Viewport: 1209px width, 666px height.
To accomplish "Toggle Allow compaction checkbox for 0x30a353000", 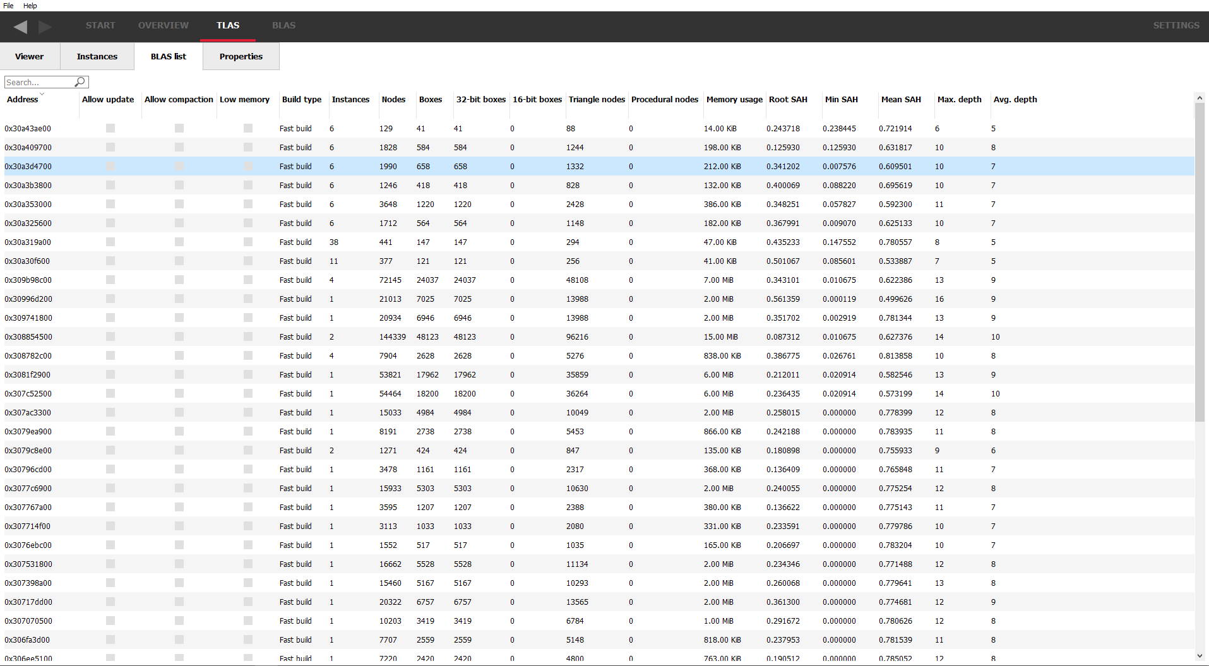I will click(x=179, y=204).
